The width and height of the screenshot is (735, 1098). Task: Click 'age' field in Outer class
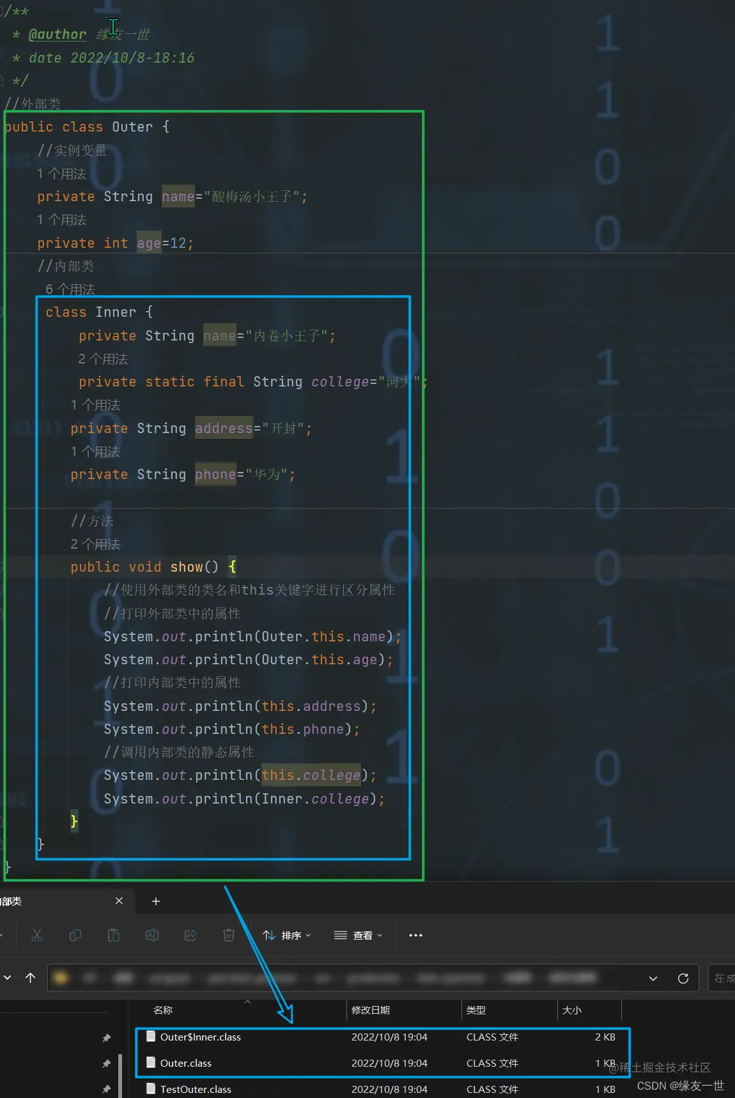click(x=149, y=243)
